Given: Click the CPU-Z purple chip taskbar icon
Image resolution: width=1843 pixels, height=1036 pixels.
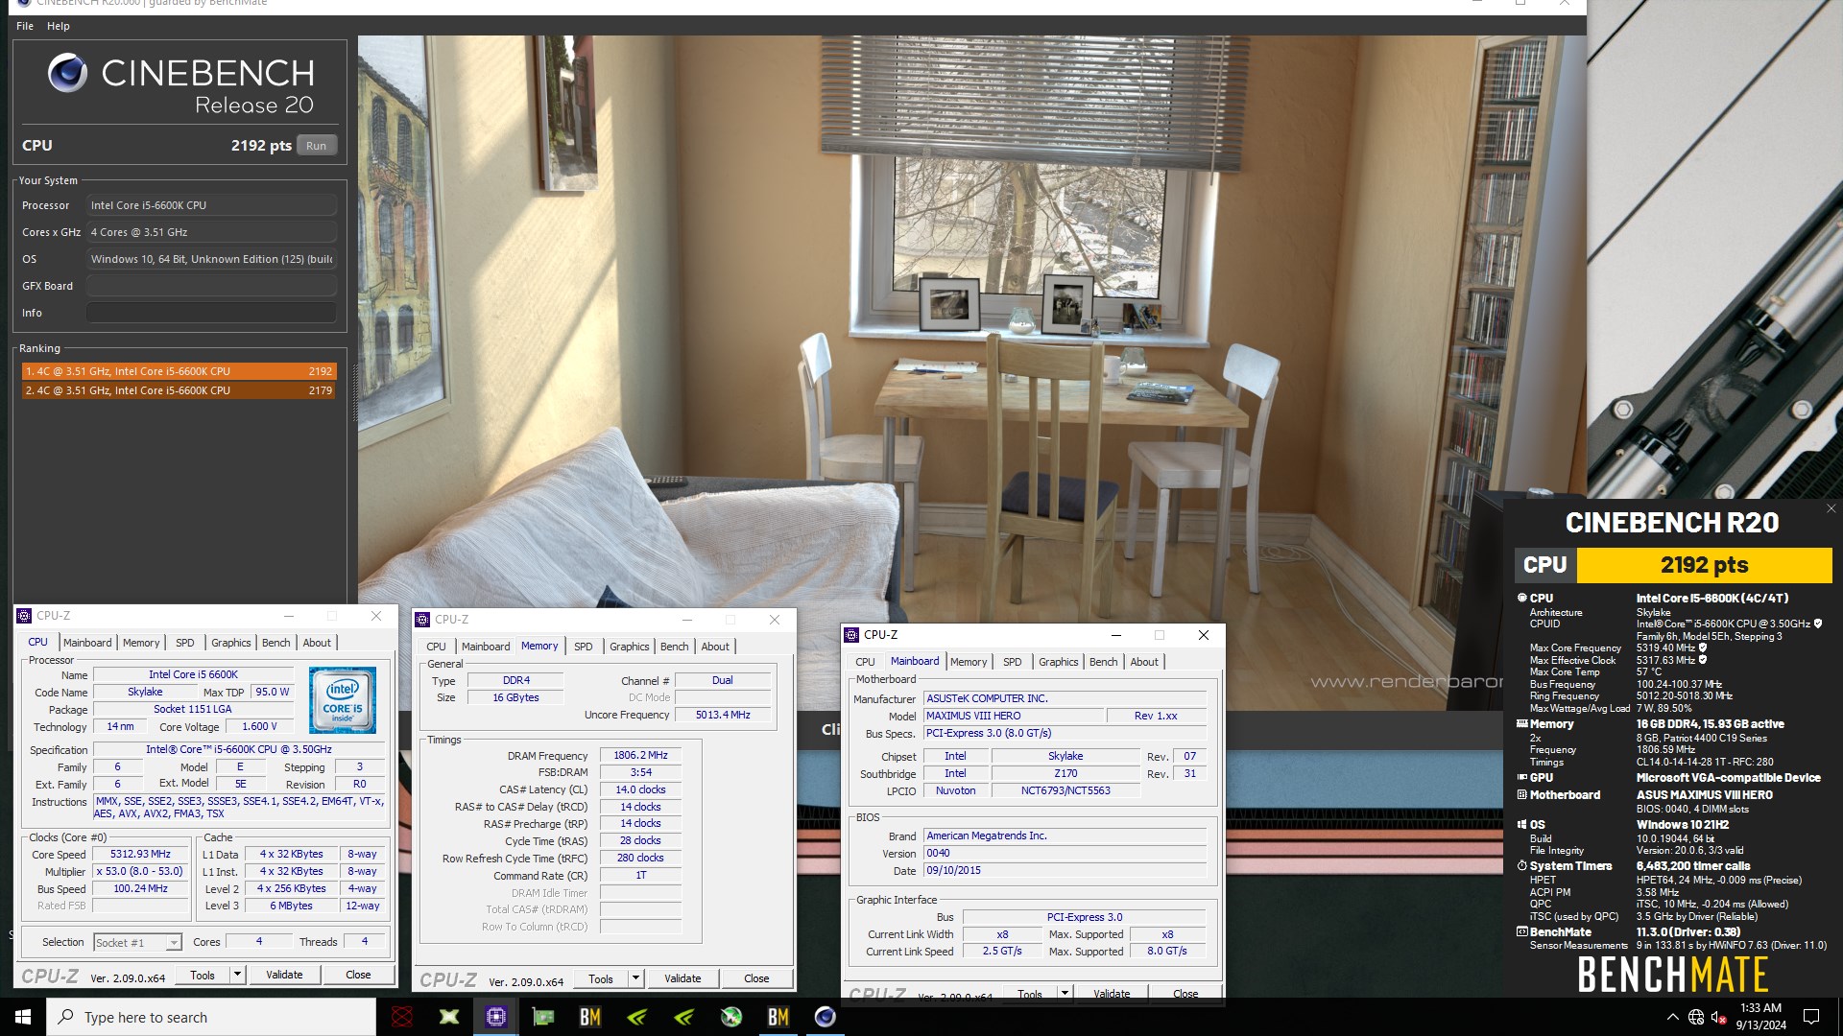Looking at the screenshot, I should coord(496,1017).
